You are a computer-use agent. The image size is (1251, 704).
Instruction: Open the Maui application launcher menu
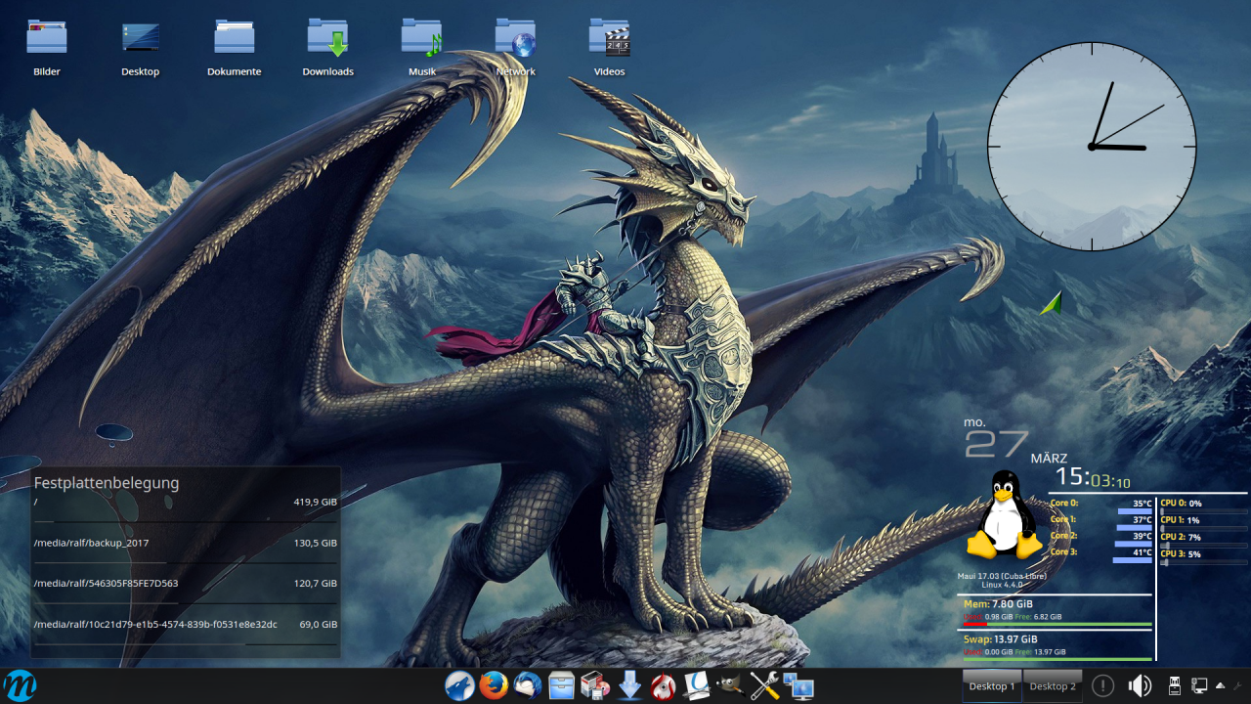[x=20, y=685]
